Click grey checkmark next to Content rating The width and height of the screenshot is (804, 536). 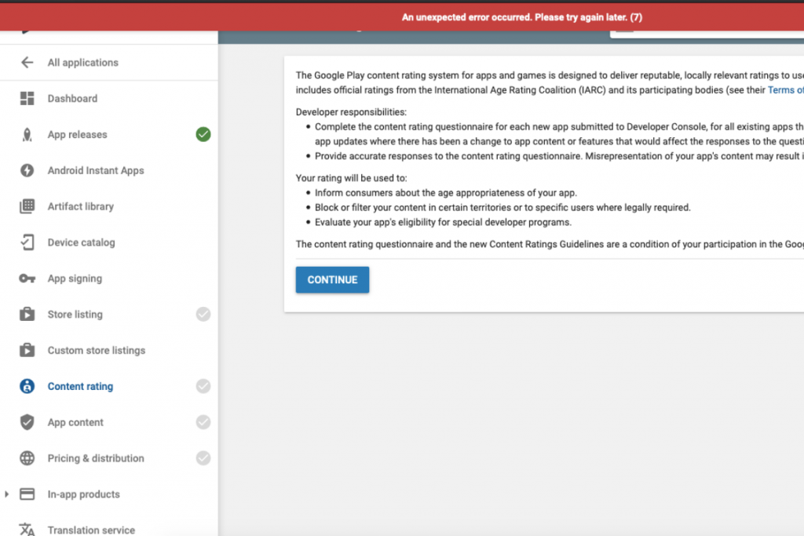pyautogui.click(x=203, y=386)
